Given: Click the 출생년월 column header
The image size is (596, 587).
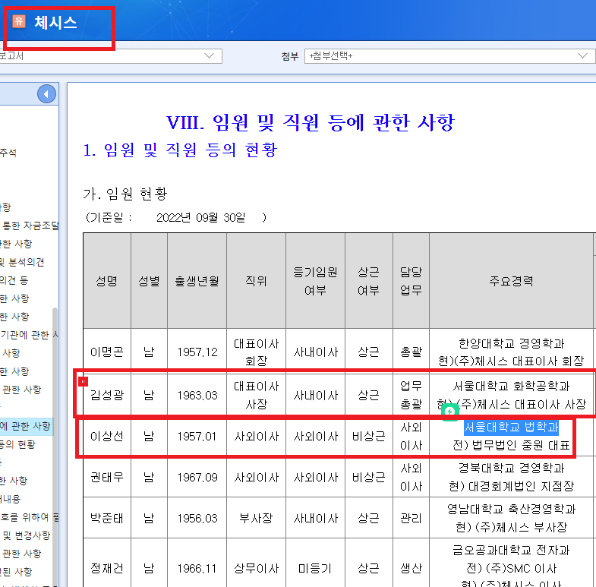Looking at the screenshot, I should click(197, 280).
